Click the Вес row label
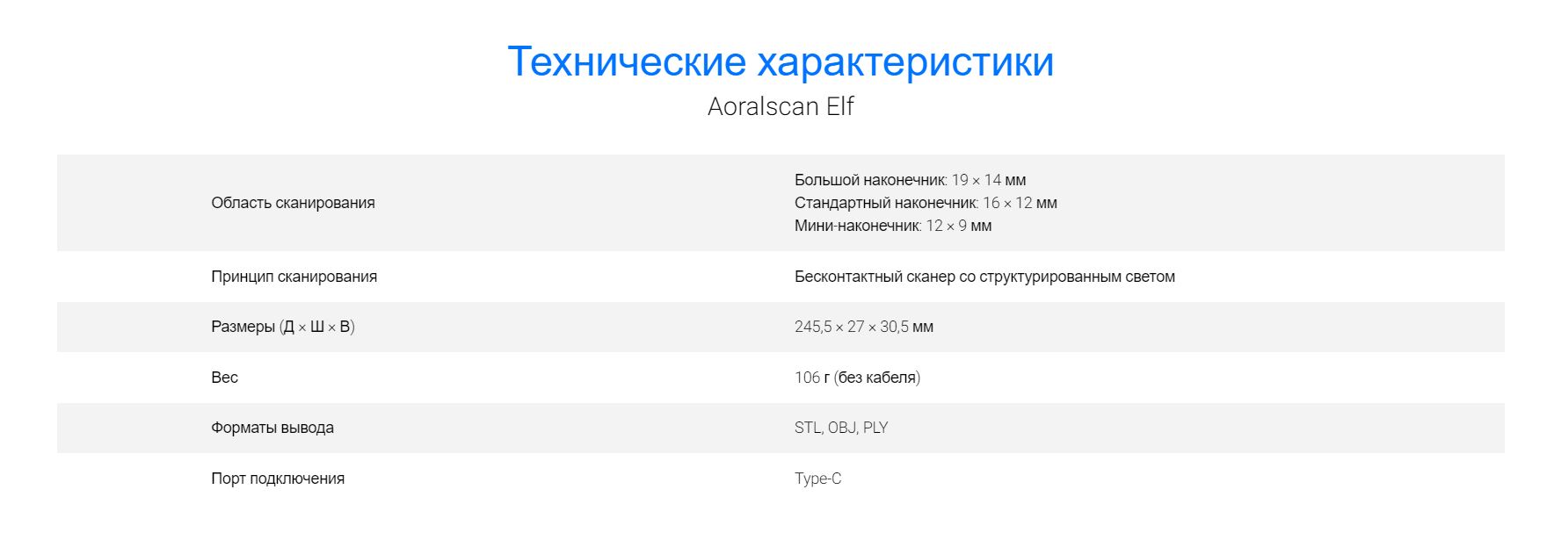Image resolution: width=1547 pixels, height=540 pixels. [224, 378]
